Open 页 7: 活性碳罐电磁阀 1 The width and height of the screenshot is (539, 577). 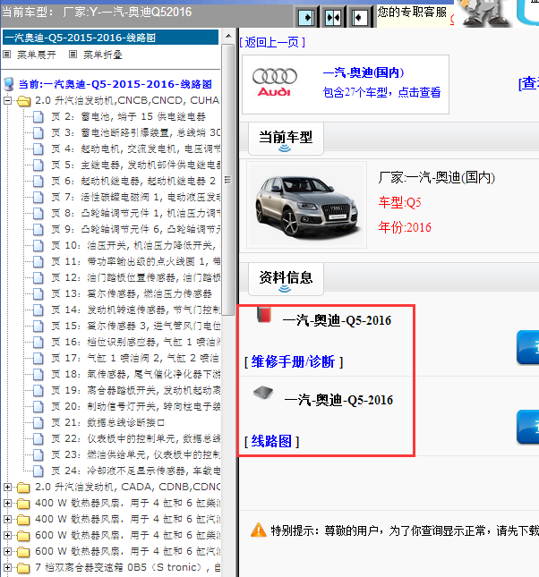[135, 197]
